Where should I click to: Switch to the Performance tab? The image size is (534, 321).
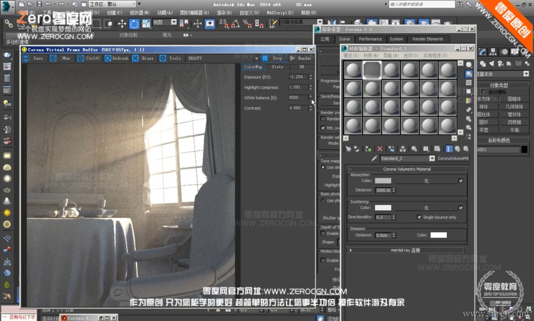(x=370, y=39)
